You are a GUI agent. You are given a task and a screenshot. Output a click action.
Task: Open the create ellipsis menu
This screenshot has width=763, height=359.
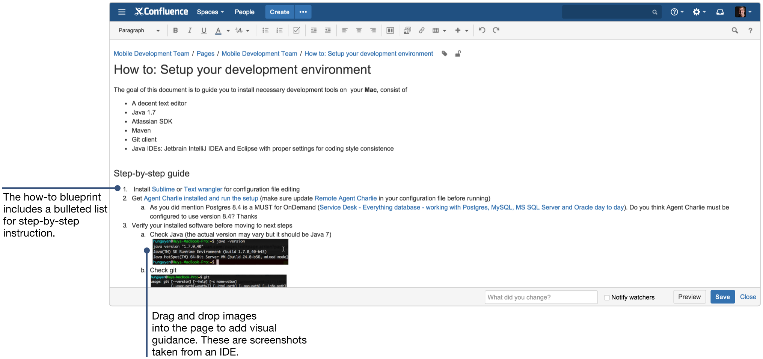click(x=303, y=12)
